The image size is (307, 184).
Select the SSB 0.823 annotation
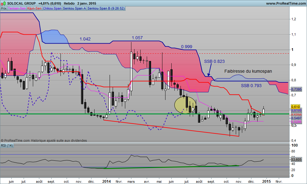[214, 61]
